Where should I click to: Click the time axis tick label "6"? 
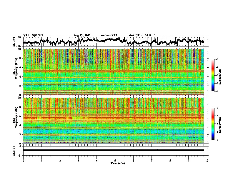(x=134, y=161)
